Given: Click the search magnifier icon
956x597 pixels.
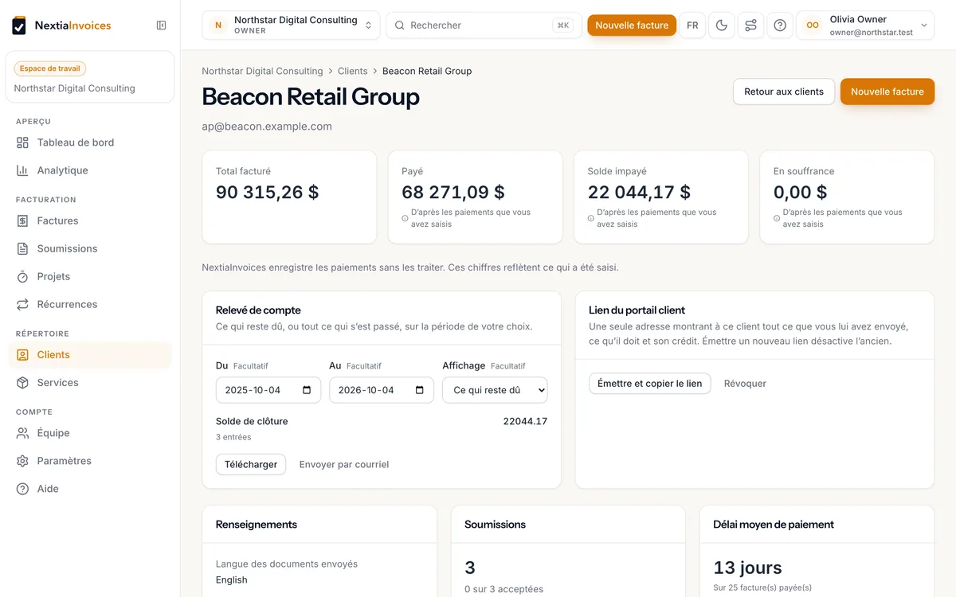Looking at the screenshot, I should pyautogui.click(x=400, y=25).
